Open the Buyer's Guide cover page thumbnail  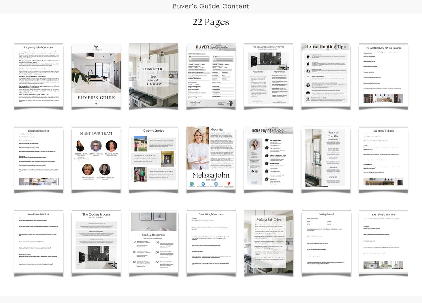96,75
